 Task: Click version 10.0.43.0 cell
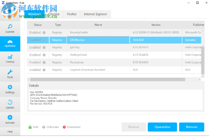pos(156,40)
